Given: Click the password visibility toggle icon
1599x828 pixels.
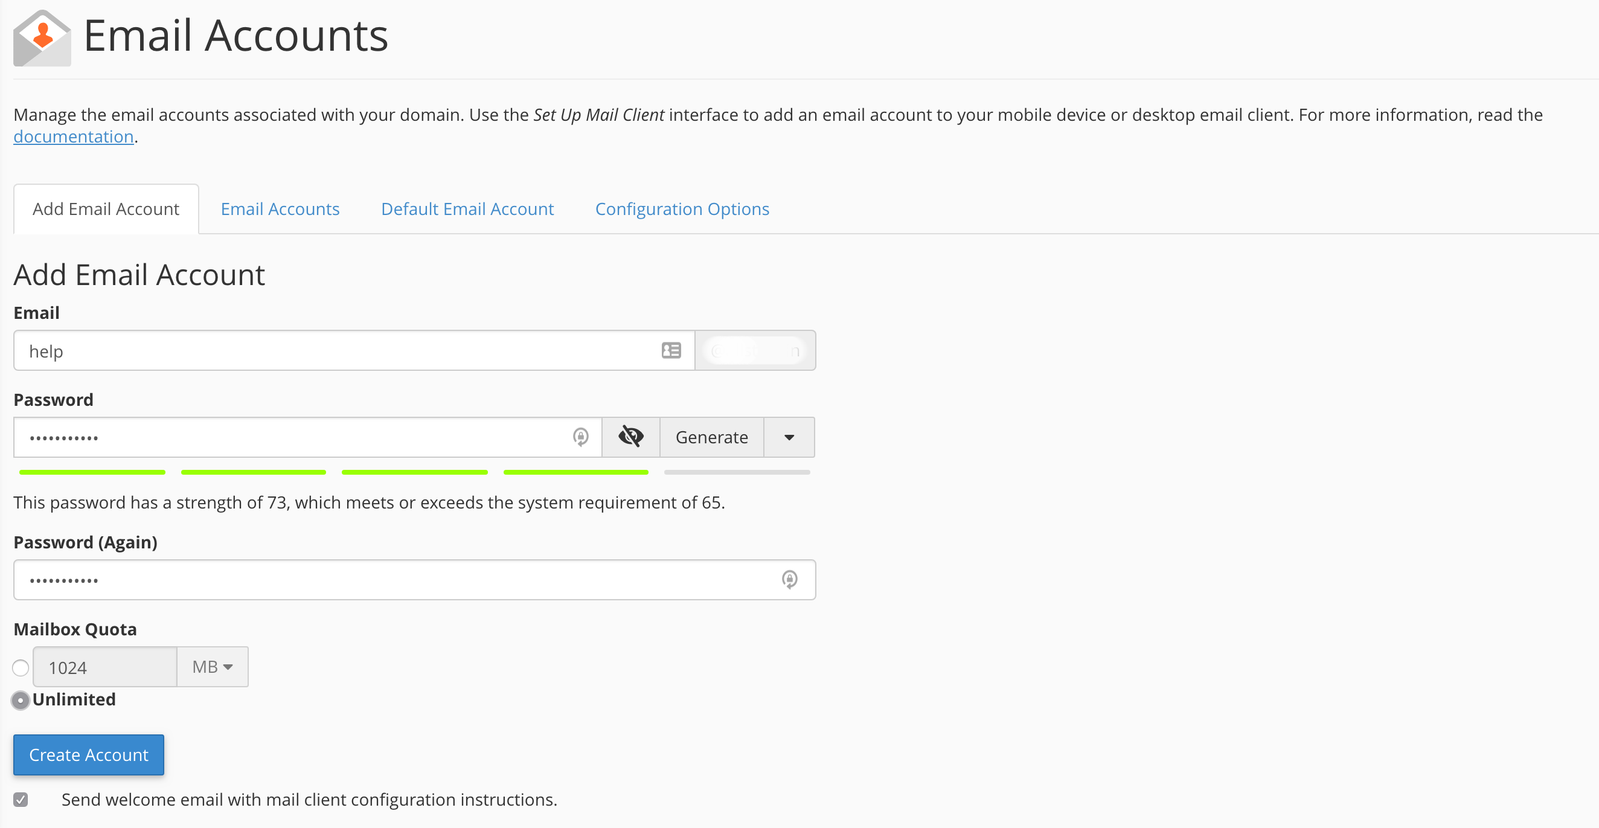Looking at the screenshot, I should click(630, 436).
